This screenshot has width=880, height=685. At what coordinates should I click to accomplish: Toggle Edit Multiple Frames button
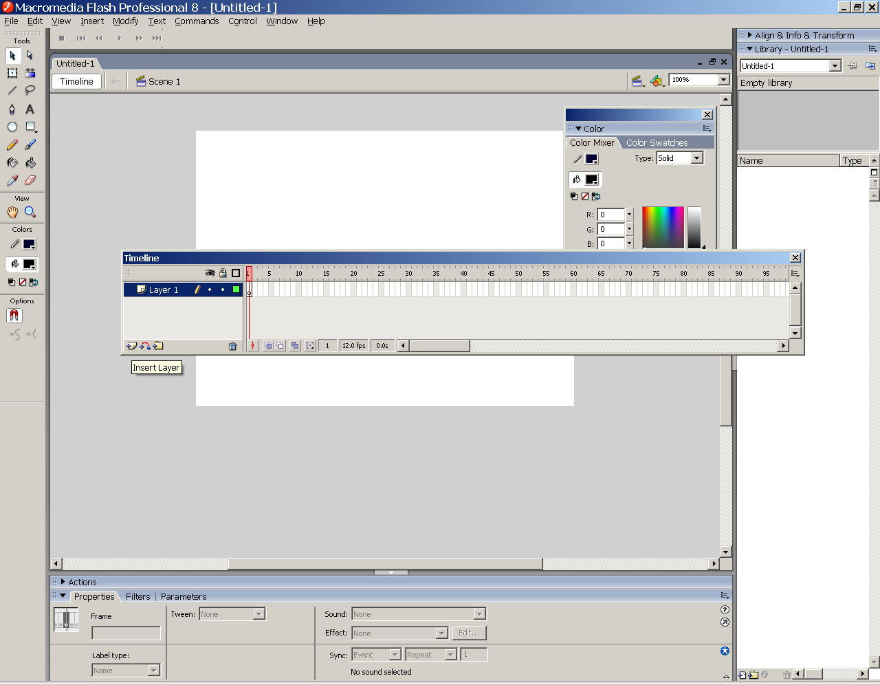coord(295,346)
